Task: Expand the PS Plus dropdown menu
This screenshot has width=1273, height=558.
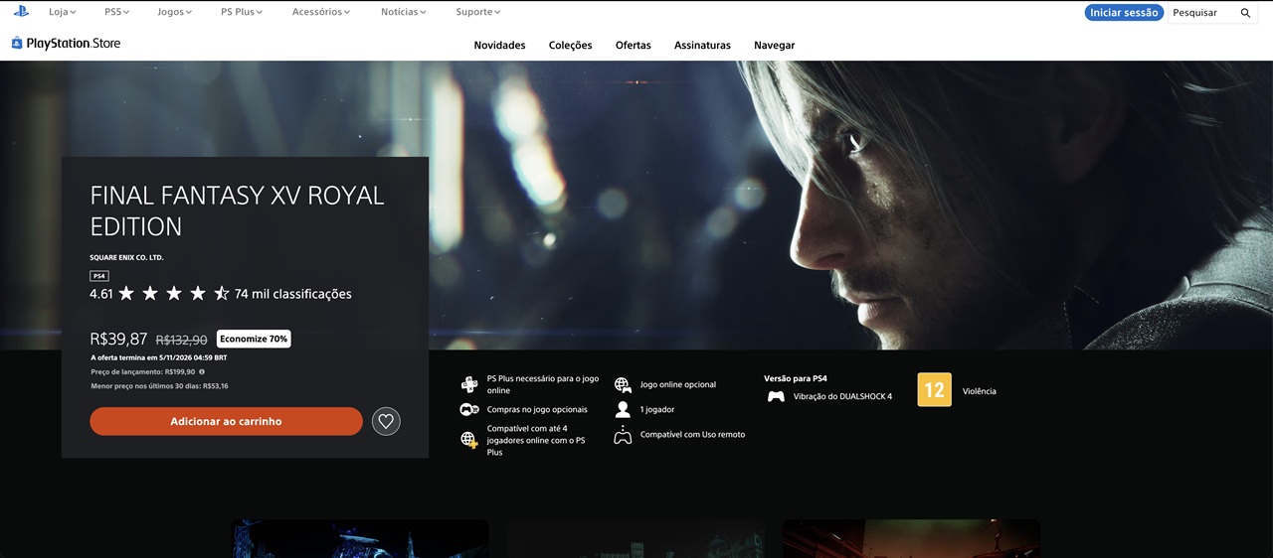Action: (x=242, y=12)
